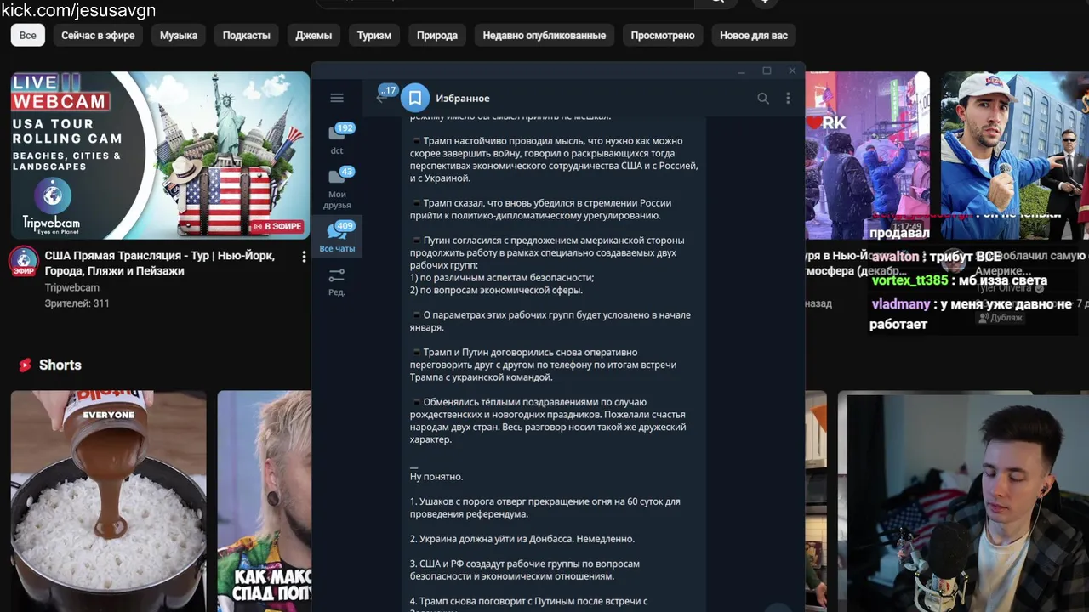Select the Туризм filter chip

(x=374, y=35)
